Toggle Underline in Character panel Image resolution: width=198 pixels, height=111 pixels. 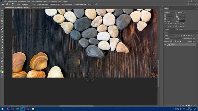click(181, 24)
